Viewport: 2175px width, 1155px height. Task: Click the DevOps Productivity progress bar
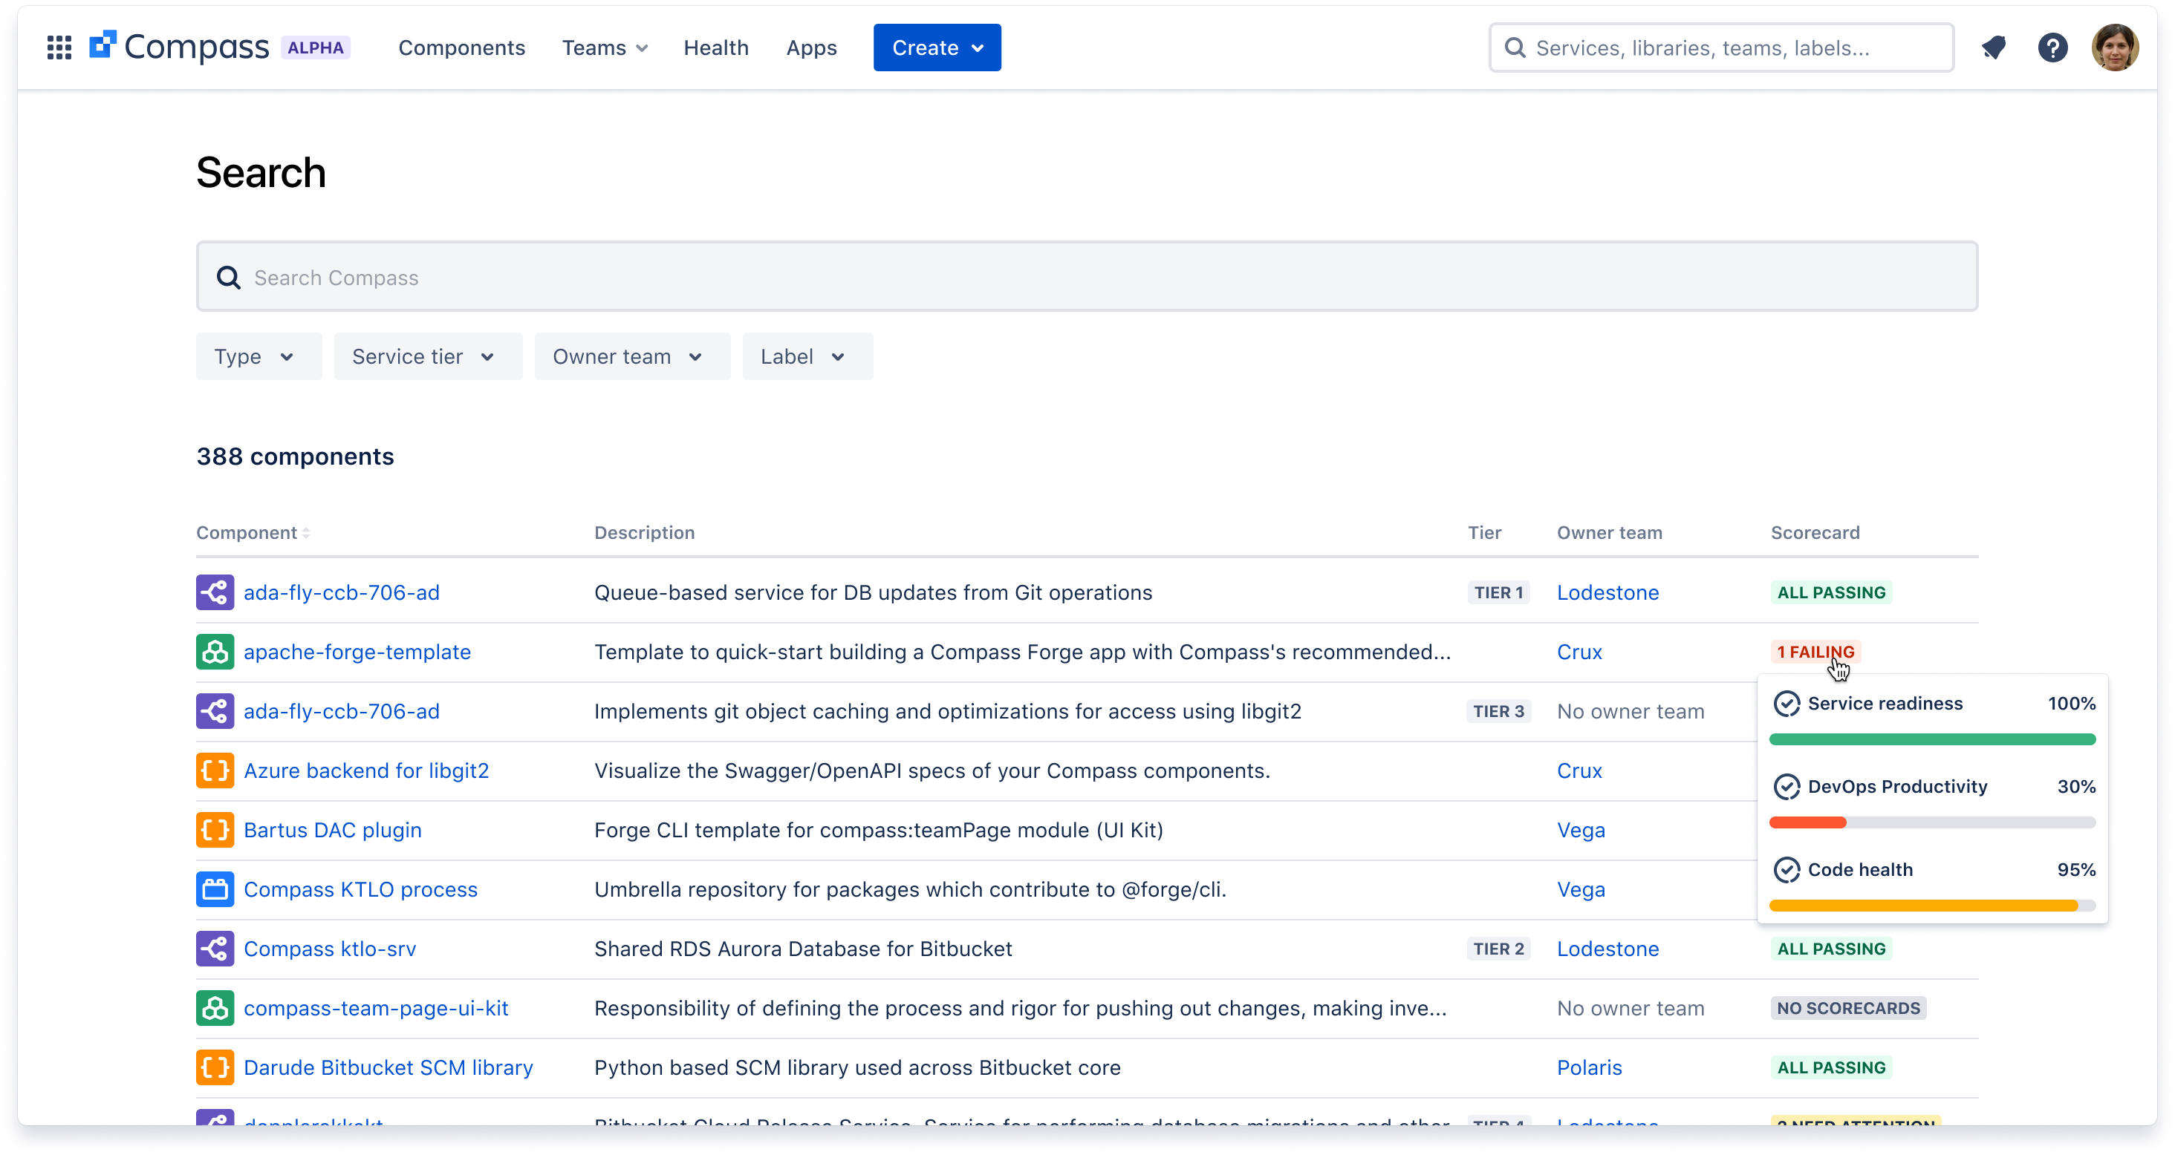pyautogui.click(x=1933, y=822)
